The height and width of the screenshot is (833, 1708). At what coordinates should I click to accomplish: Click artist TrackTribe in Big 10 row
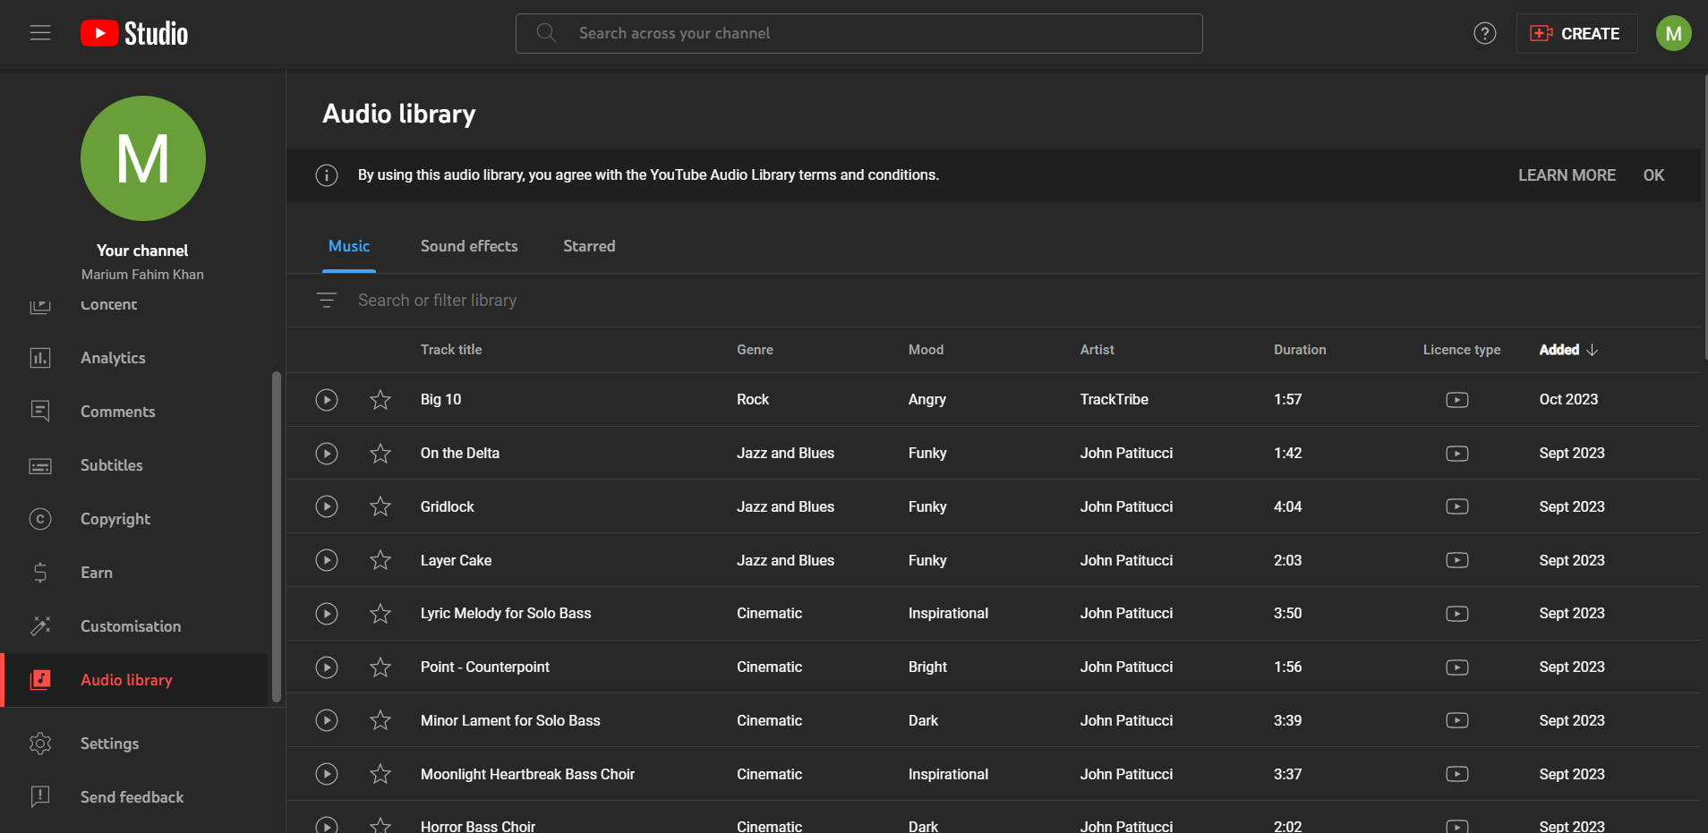pyautogui.click(x=1114, y=400)
